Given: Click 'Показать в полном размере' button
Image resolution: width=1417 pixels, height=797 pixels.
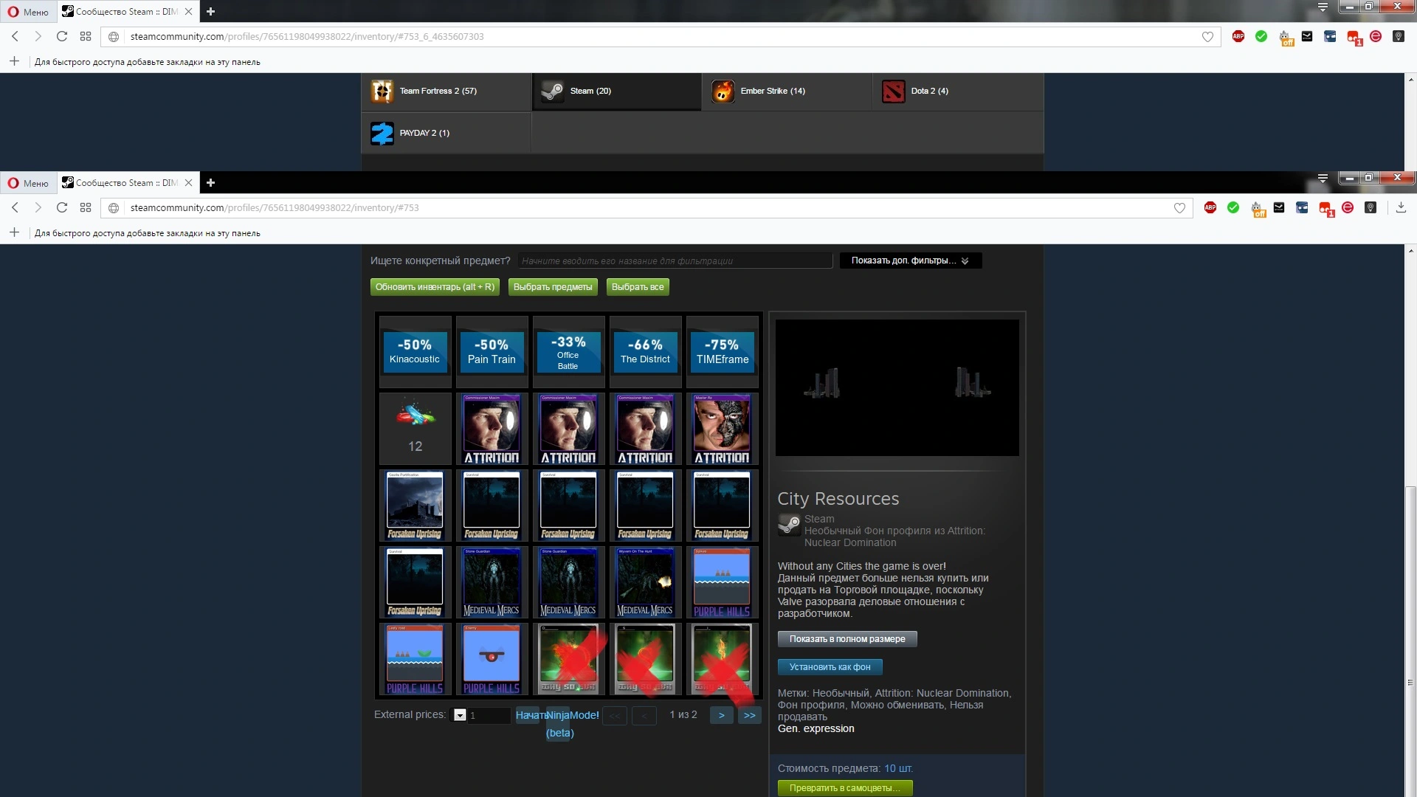Looking at the screenshot, I should click(847, 639).
